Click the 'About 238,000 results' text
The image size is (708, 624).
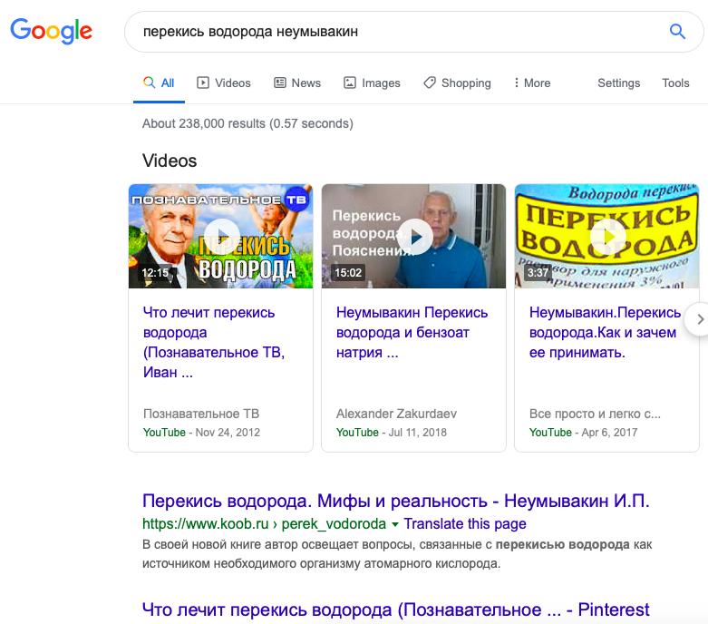tap(247, 123)
